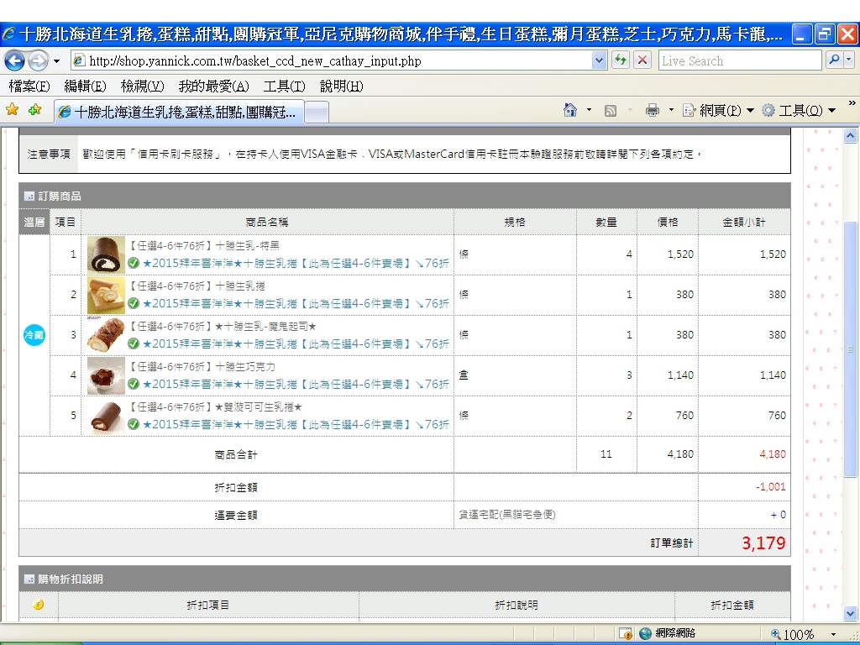Click the 十勝巧克力 product thumbnail
Image resolution: width=860 pixels, height=645 pixels.
(106, 375)
